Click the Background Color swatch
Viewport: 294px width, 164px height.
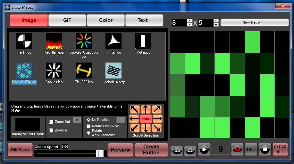(x=28, y=124)
